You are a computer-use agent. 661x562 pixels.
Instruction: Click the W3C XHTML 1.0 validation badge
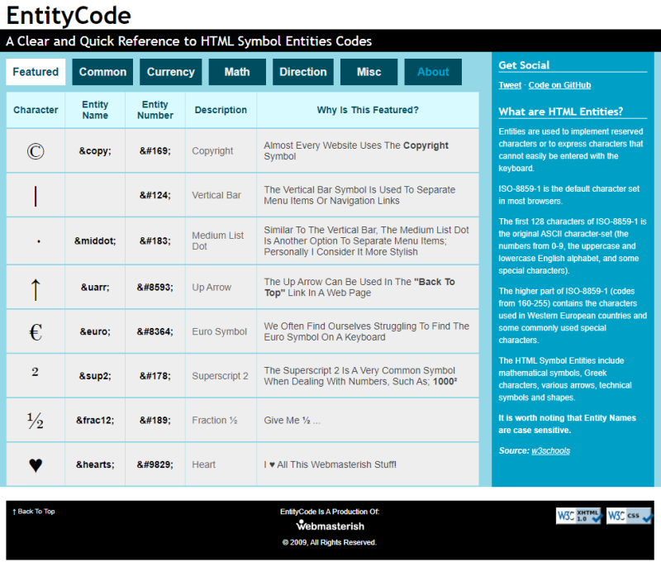tap(579, 516)
